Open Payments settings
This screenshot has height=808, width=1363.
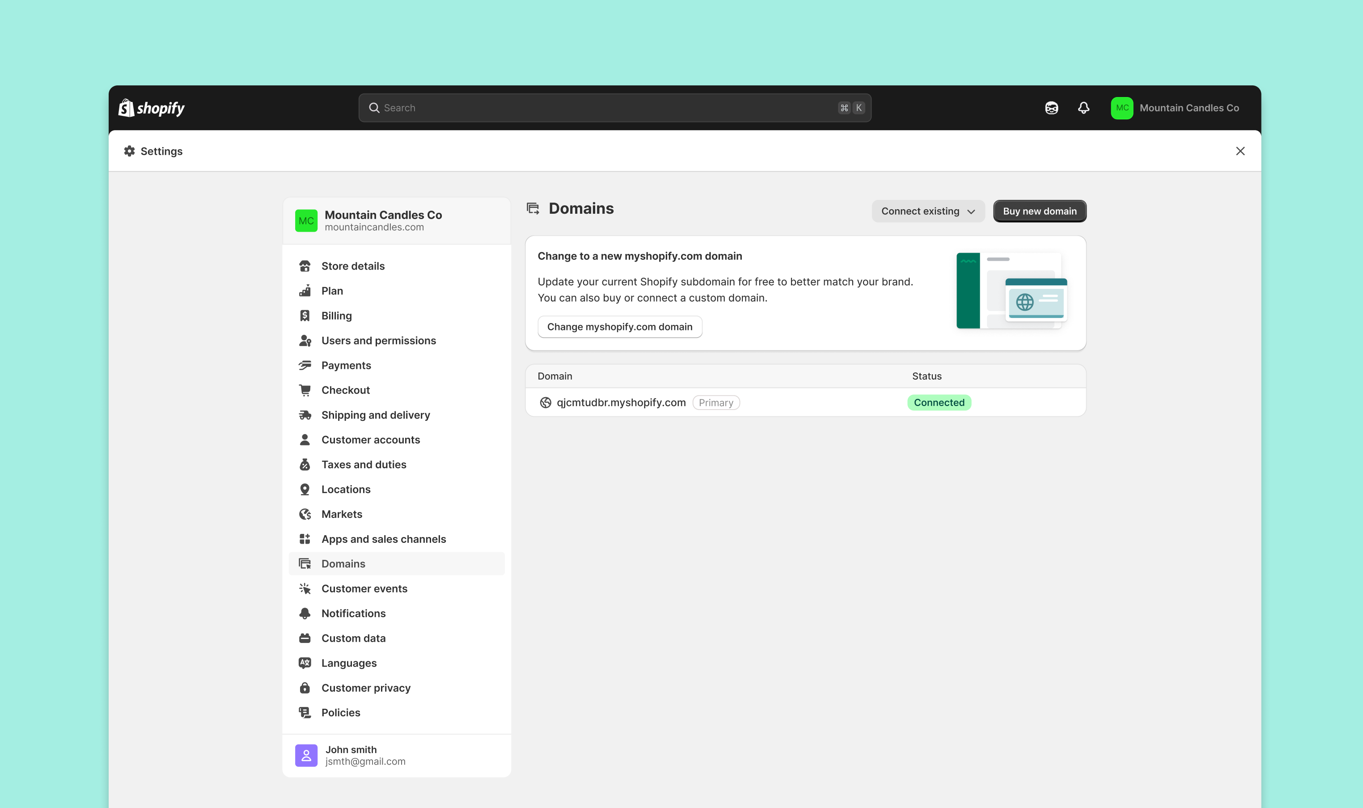(x=396, y=365)
